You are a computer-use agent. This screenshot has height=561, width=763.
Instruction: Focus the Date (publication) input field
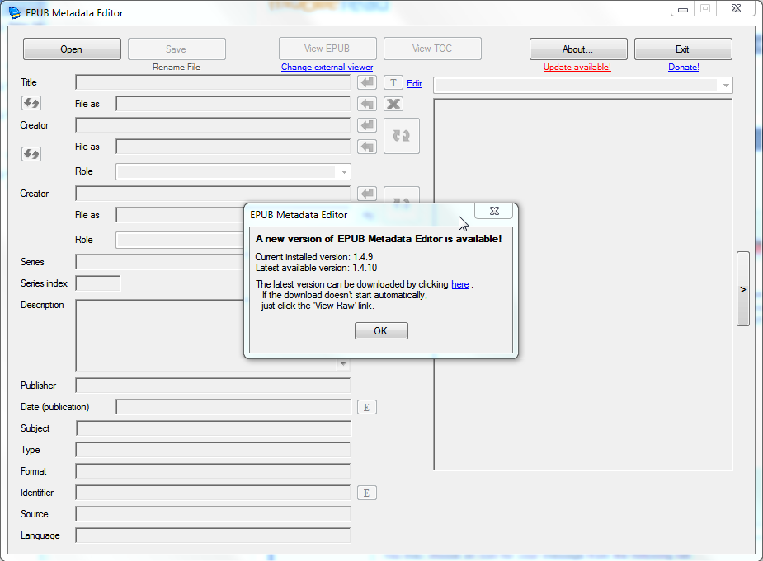(233, 407)
